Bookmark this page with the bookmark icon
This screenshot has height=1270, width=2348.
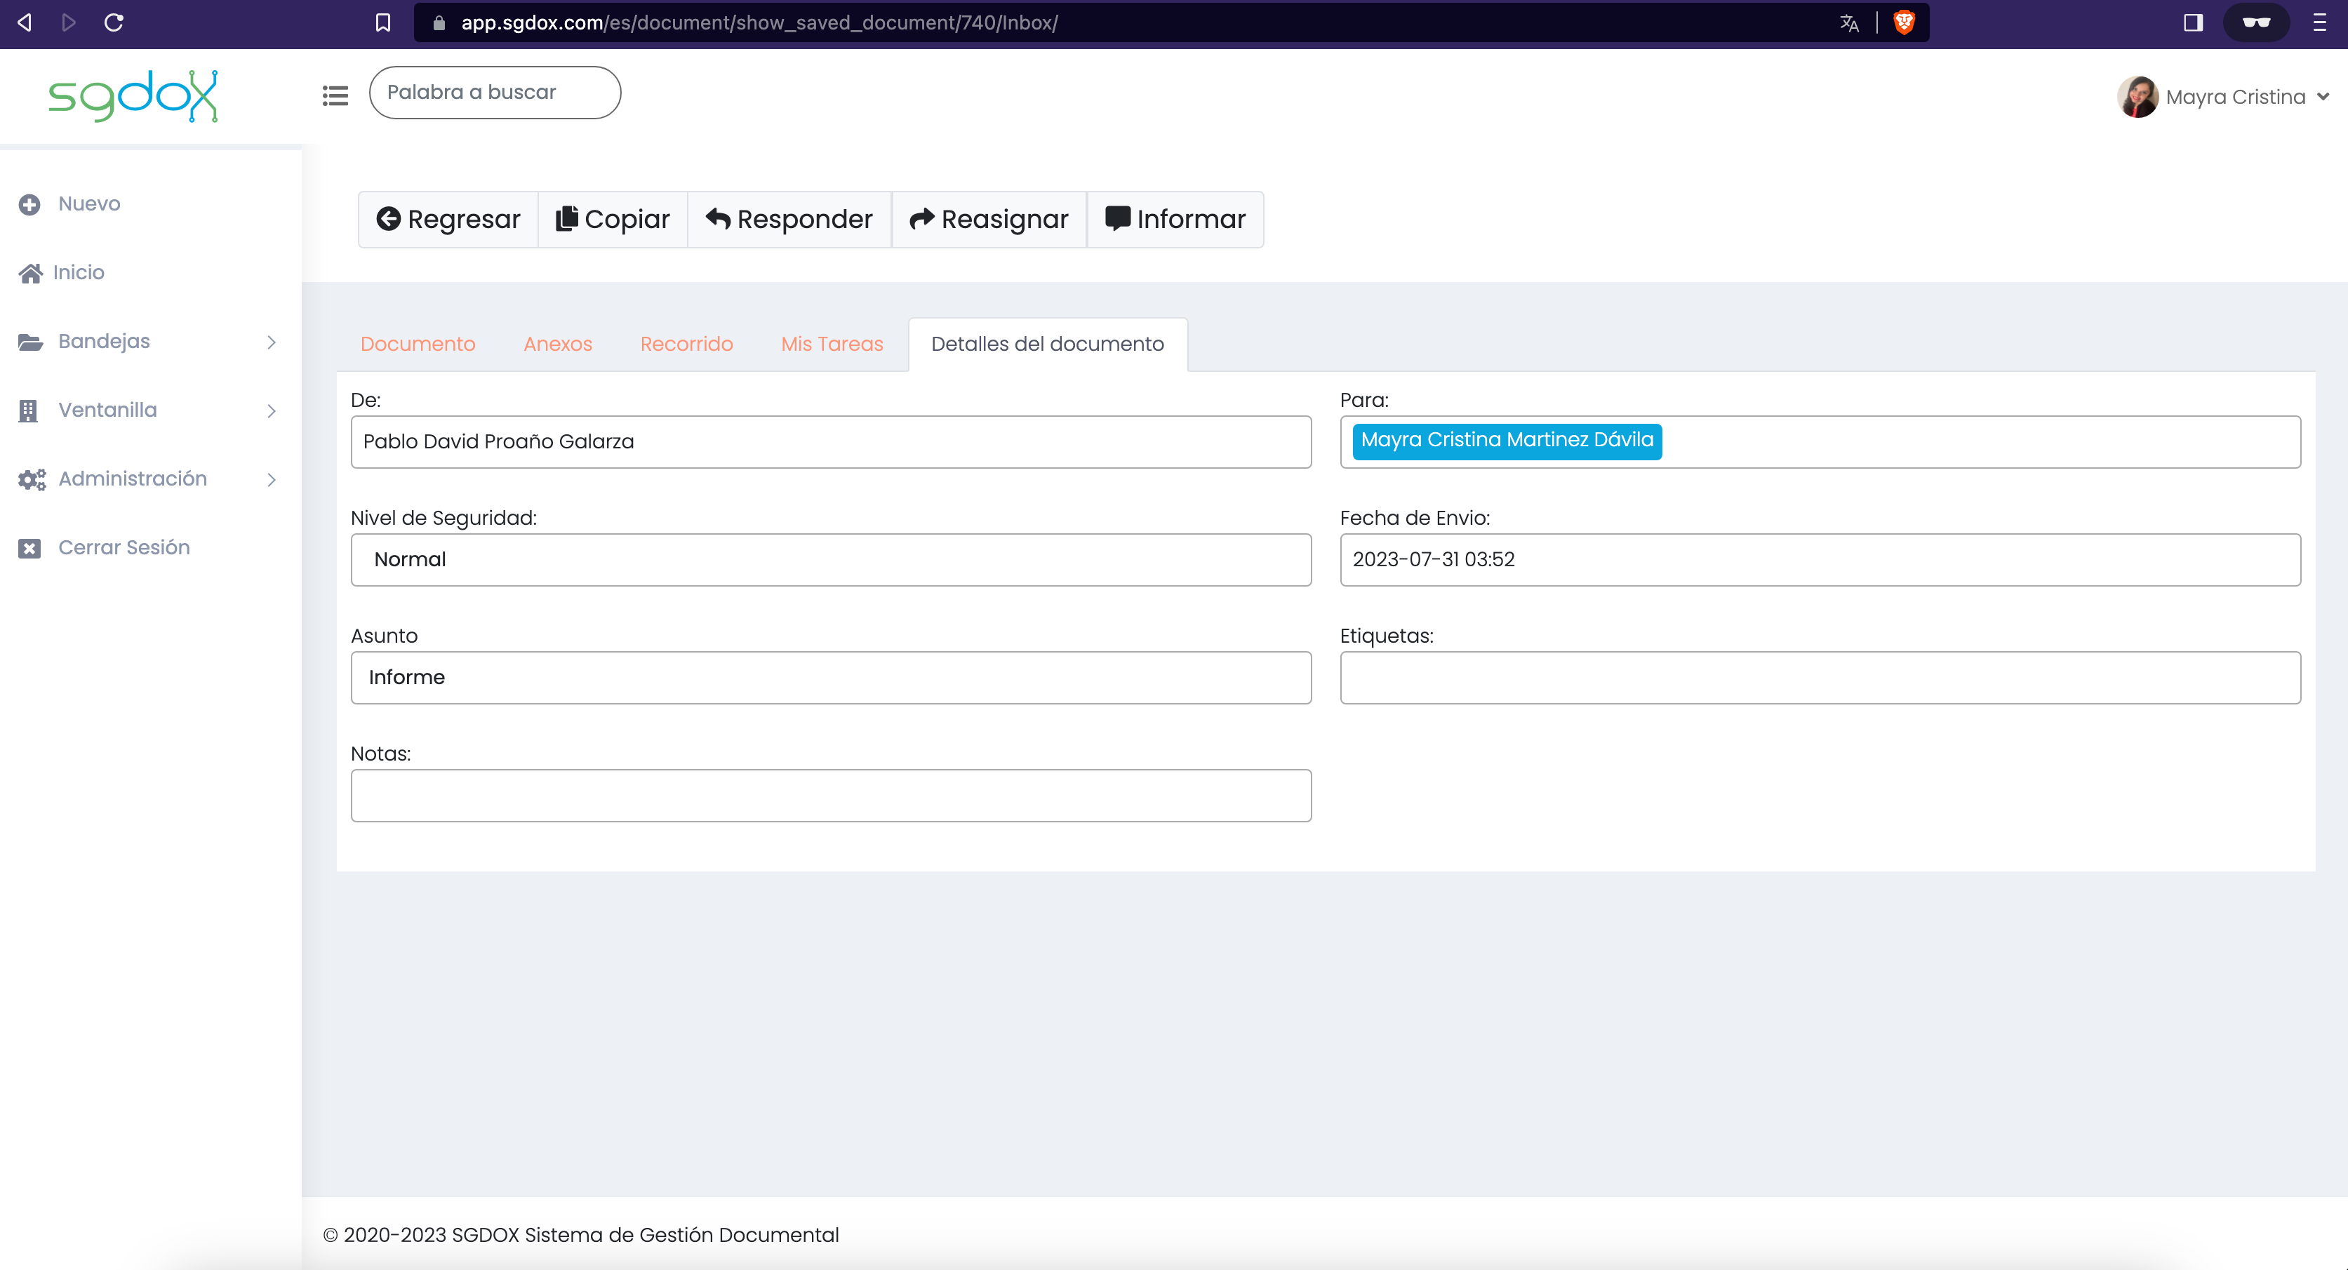point(383,22)
